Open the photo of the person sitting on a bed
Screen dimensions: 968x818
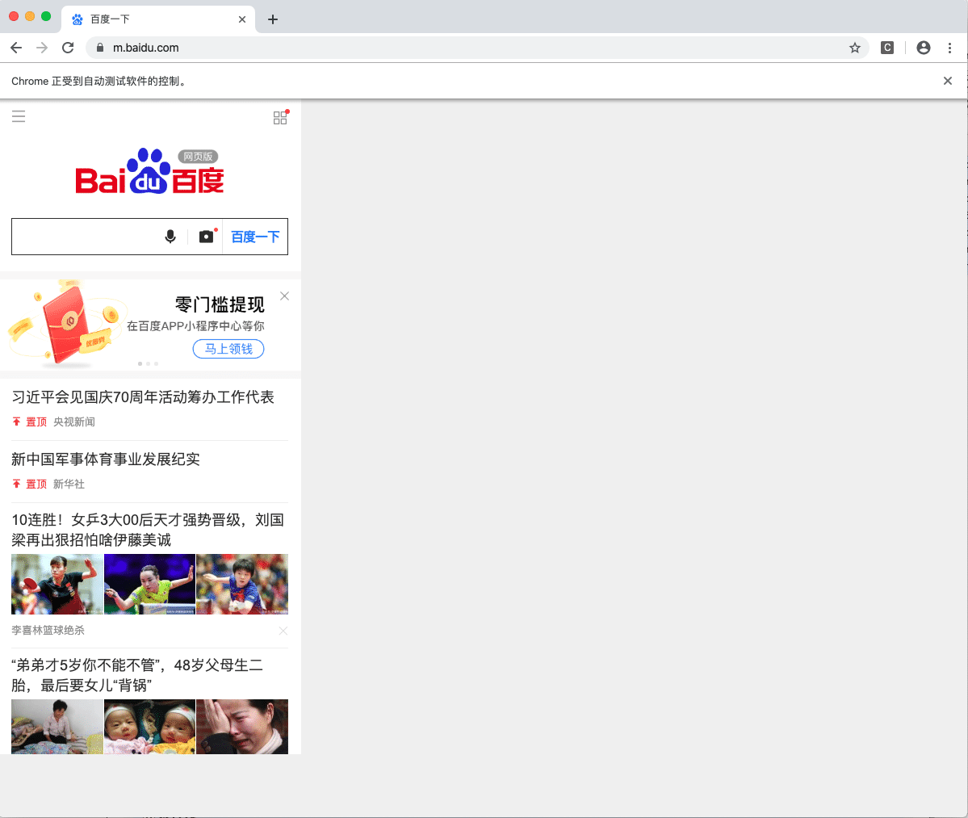[57, 727]
